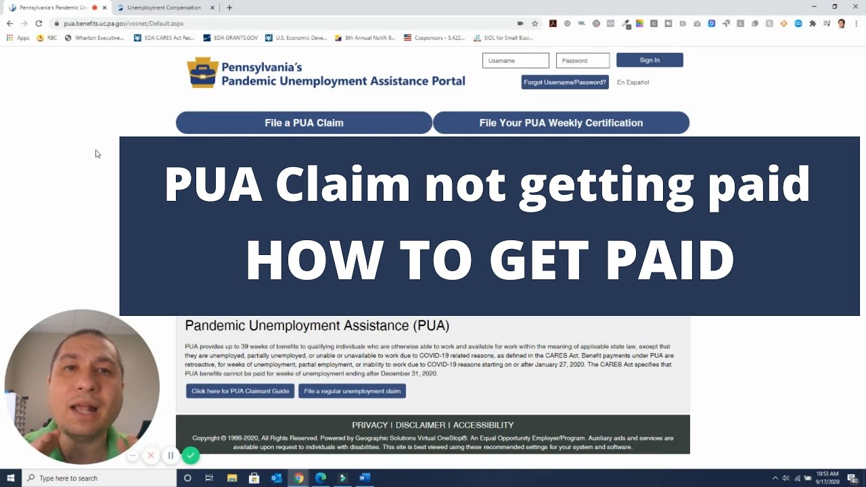Close the Unemployment Compensation tab
866x487 pixels.
(x=212, y=7)
